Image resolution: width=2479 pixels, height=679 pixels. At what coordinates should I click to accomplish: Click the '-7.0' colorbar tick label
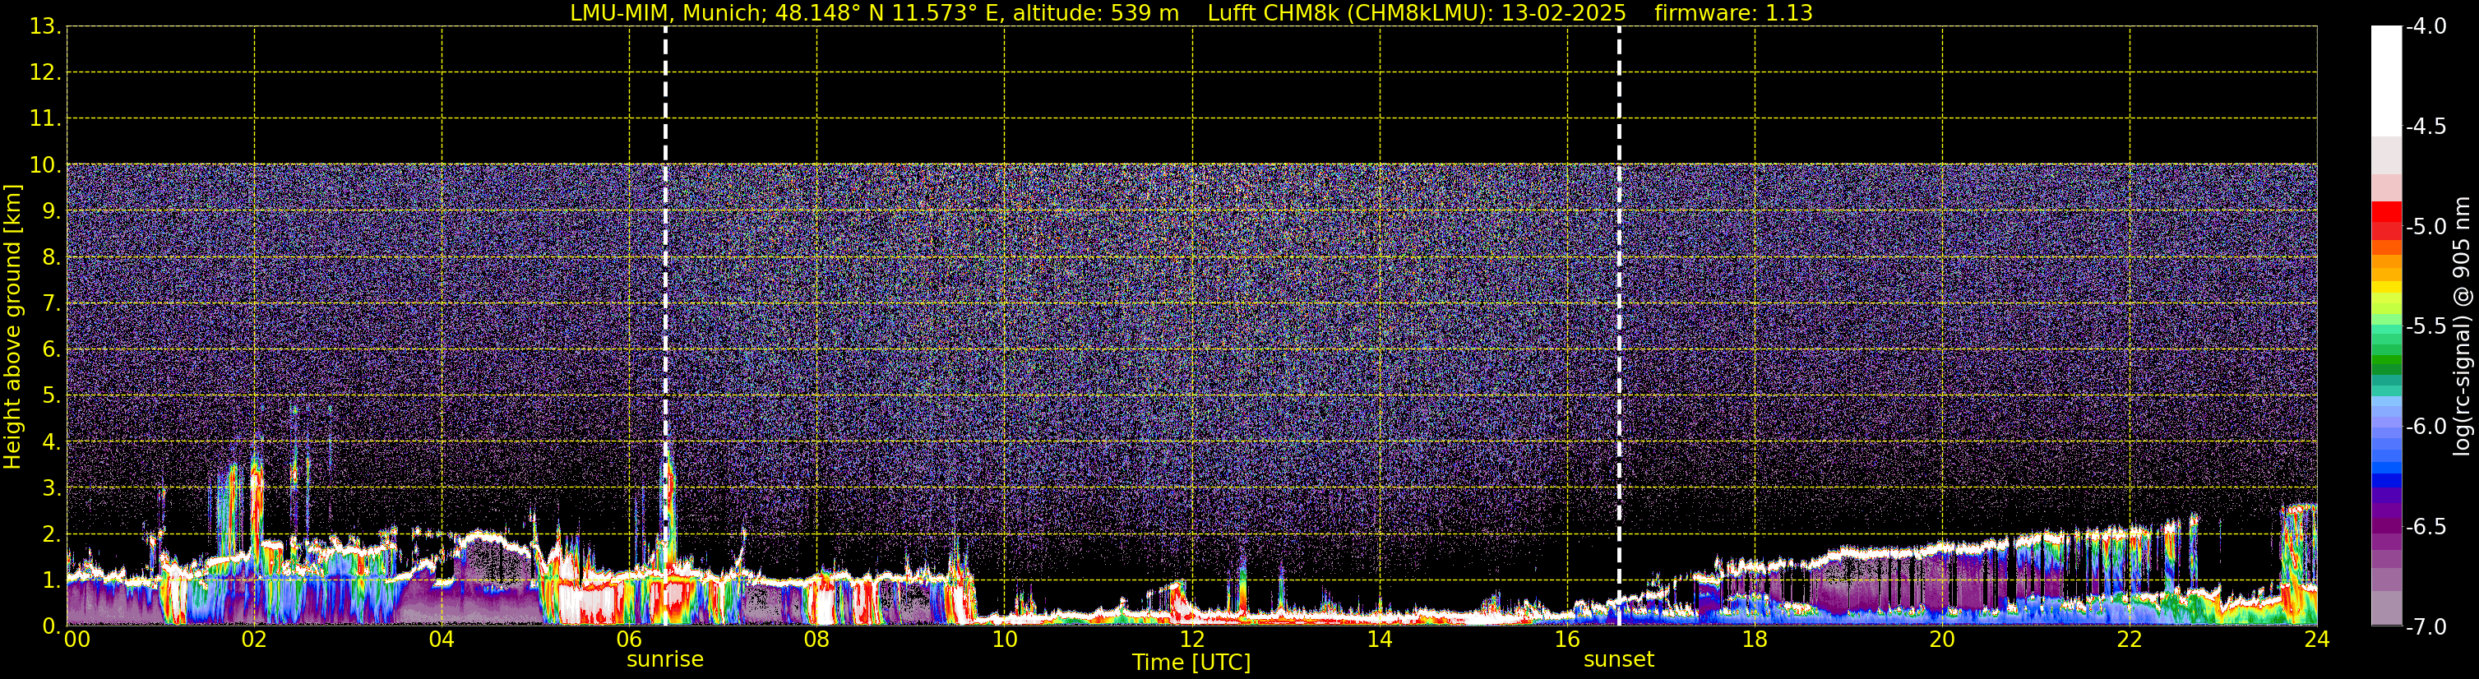click(2425, 627)
